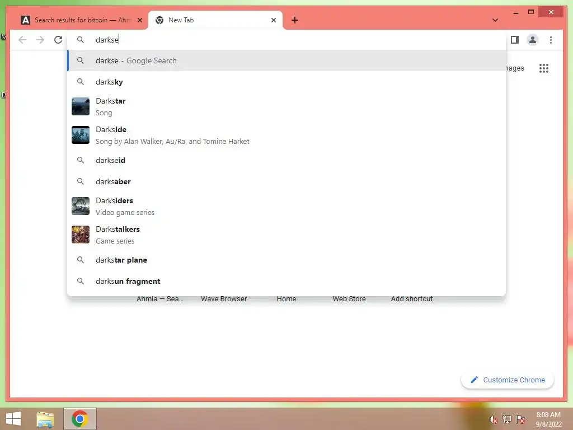Minimize the Chrome window
This screenshot has height=430, width=573.
pos(515,12)
